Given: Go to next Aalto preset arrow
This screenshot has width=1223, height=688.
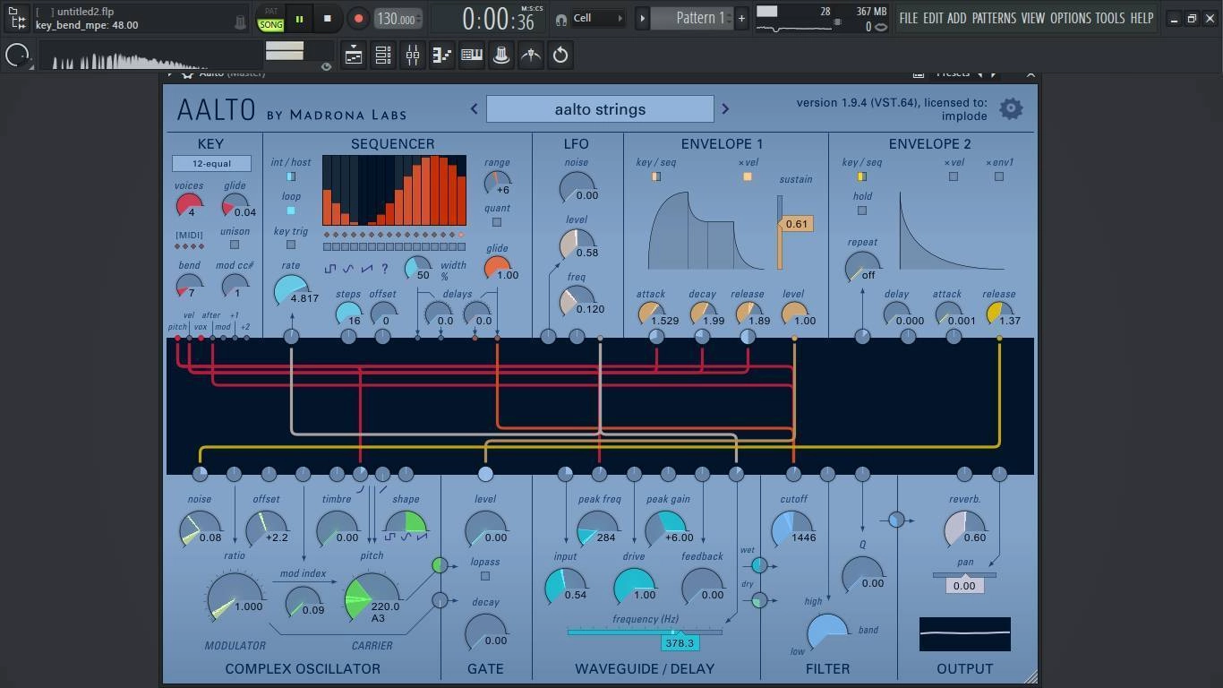Looking at the screenshot, I should (x=725, y=109).
